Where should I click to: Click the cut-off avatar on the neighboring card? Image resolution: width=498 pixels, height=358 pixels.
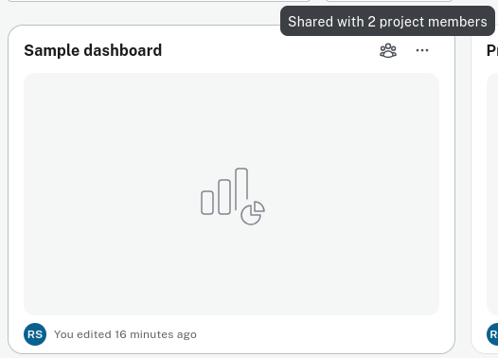(x=492, y=334)
